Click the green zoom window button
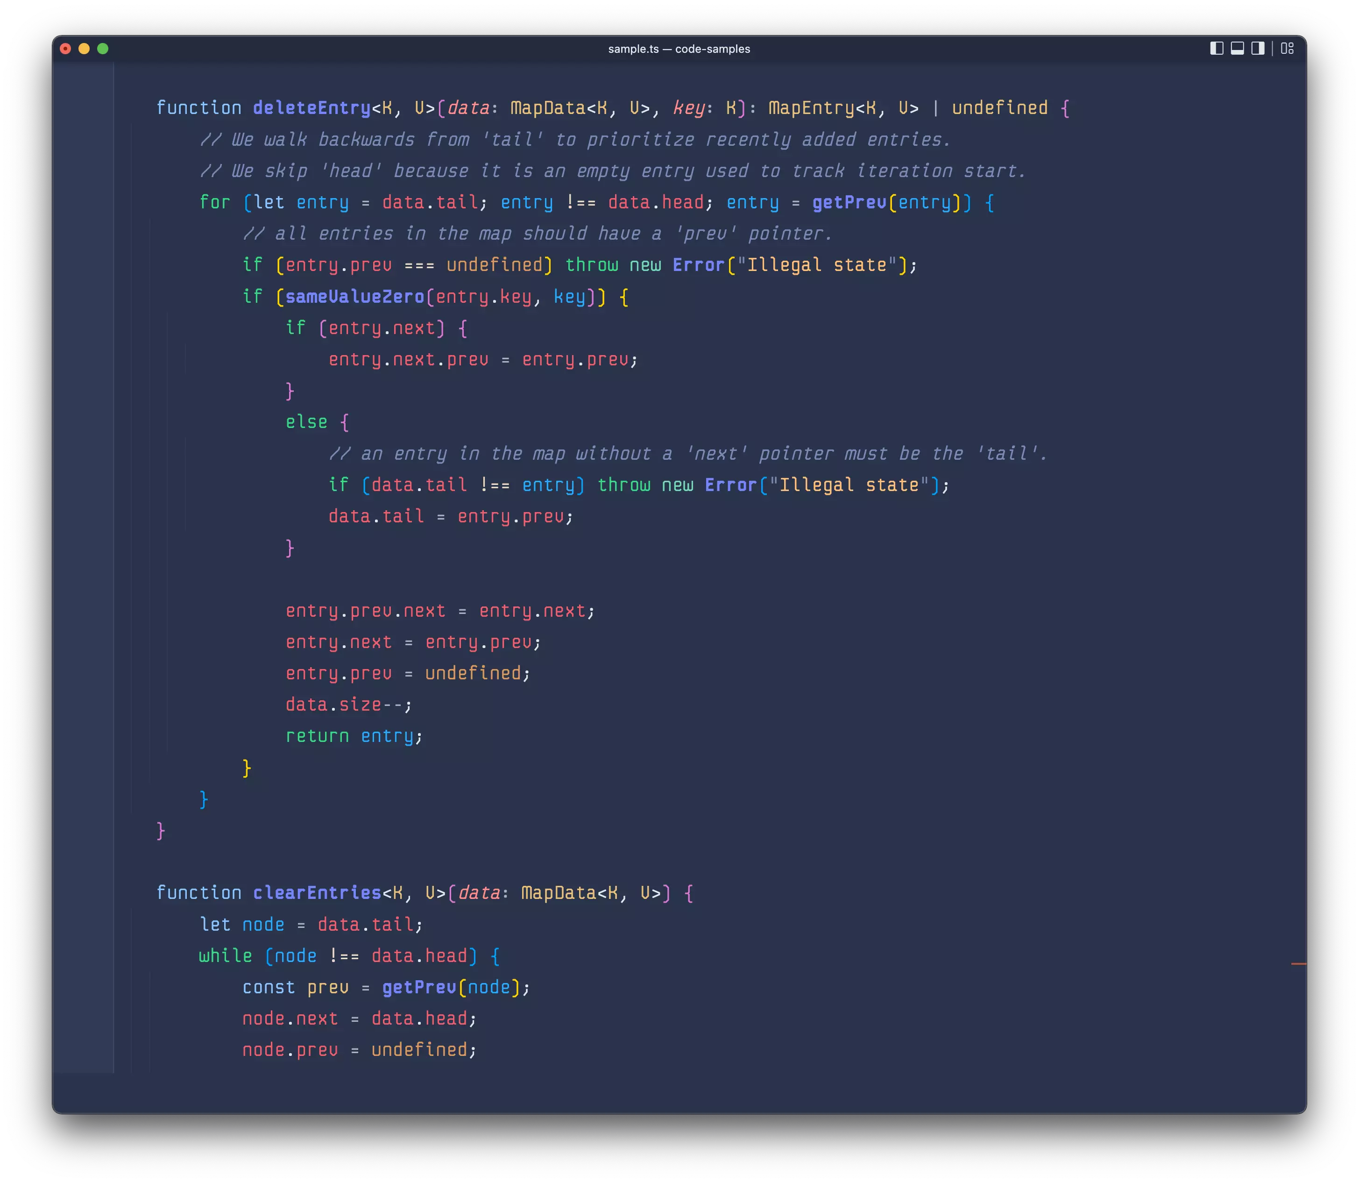Image resolution: width=1359 pixels, height=1183 pixels. tap(103, 48)
